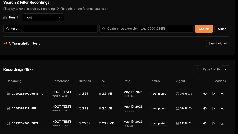238x134 pixels.
Task: Download recording 1779211002.9648
Action: (x=222, y=94)
